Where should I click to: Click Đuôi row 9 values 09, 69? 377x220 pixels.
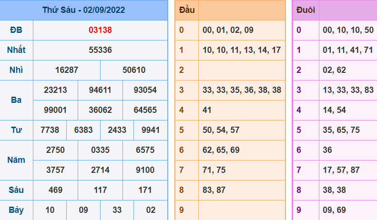click(x=334, y=210)
